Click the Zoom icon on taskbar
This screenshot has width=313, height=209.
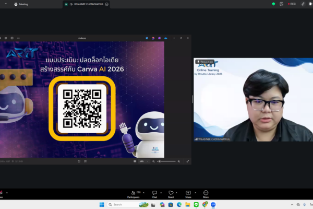(213, 205)
